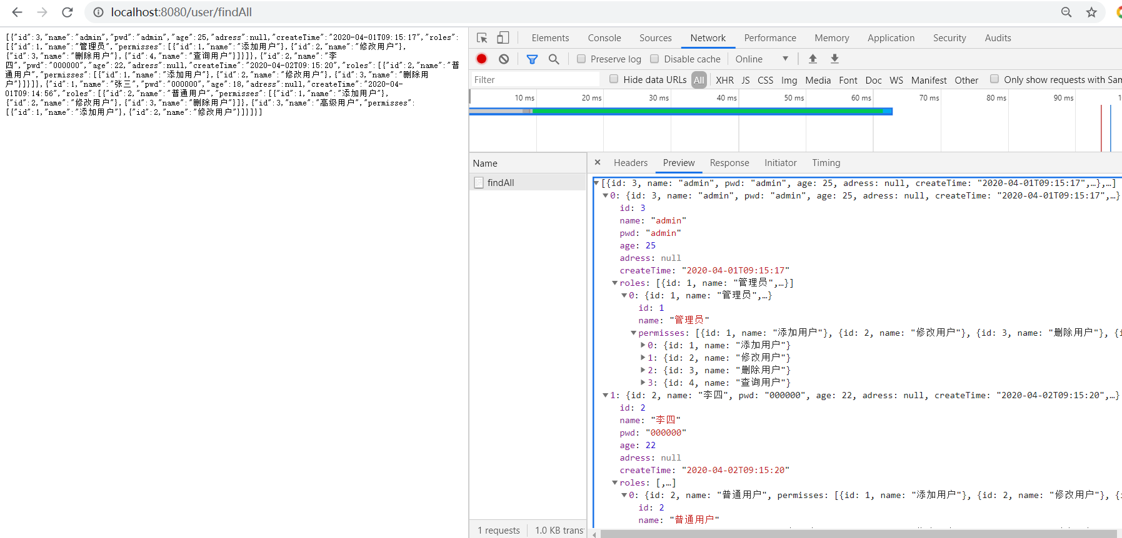
Task: Filter requests by Doc type
Action: click(874, 80)
